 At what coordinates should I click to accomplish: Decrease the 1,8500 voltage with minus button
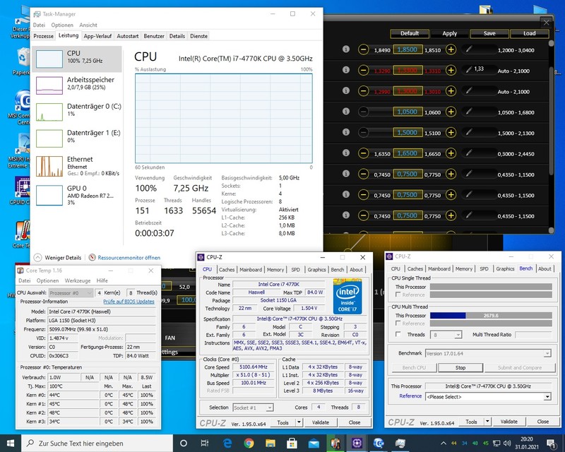click(x=363, y=49)
